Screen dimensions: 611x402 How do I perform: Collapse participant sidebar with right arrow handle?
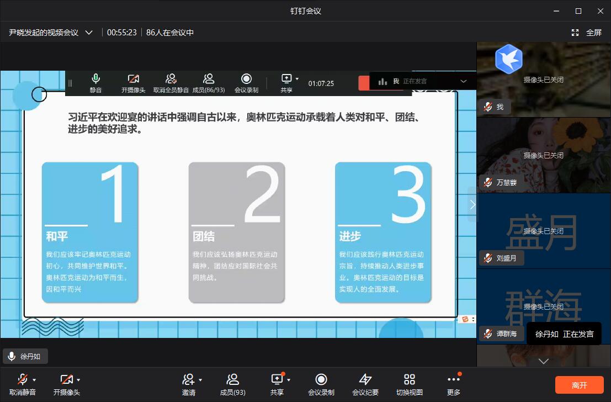click(472, 204)
